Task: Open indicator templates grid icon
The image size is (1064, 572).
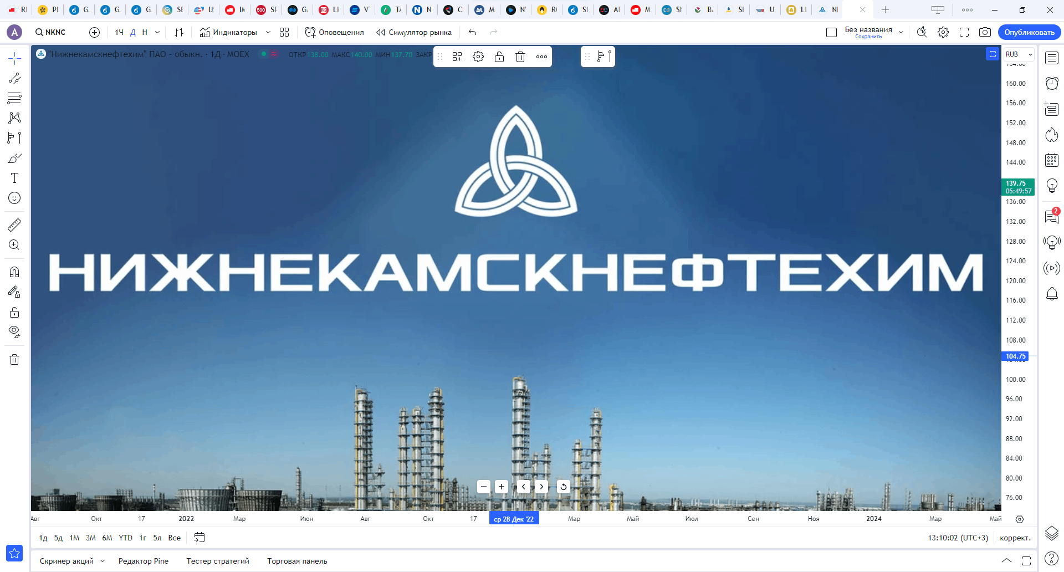Action: tap(284, 32)
